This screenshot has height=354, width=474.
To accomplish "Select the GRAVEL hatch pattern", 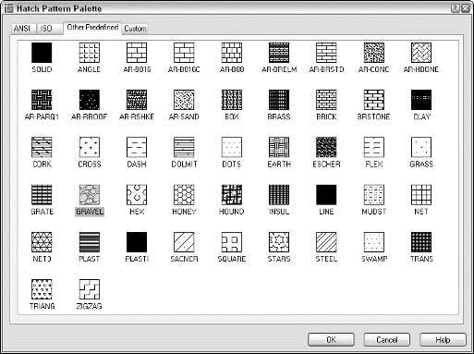I will coord(90,195).
